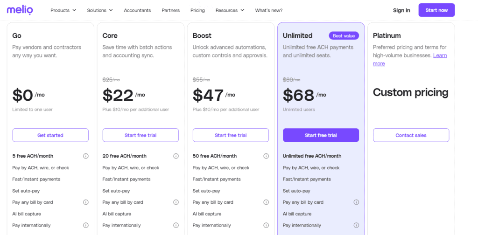Show info for Core Pay any bill by card

[x=176, y=202]
